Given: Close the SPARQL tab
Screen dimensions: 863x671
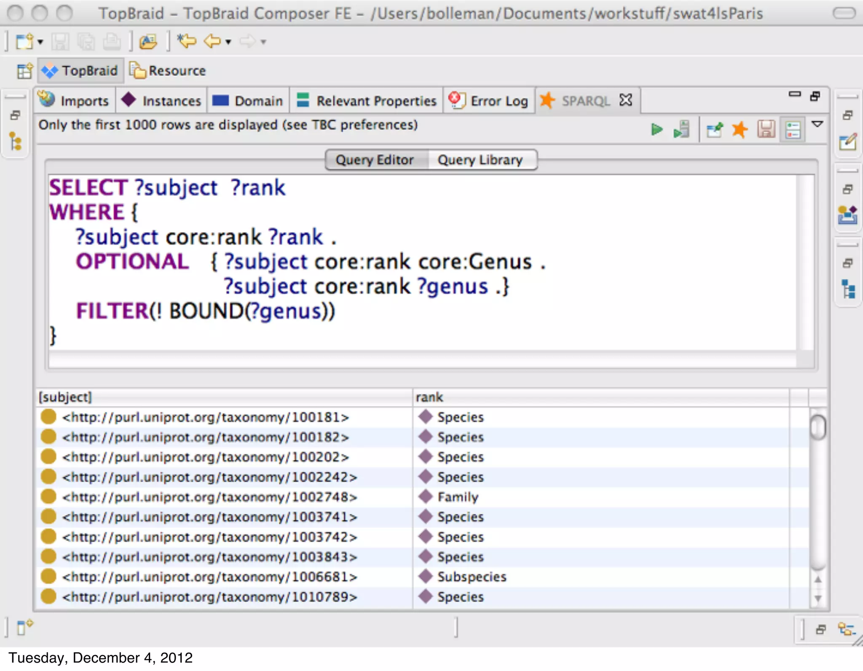Looking at the screenshot, I should [x=626, y=100].
